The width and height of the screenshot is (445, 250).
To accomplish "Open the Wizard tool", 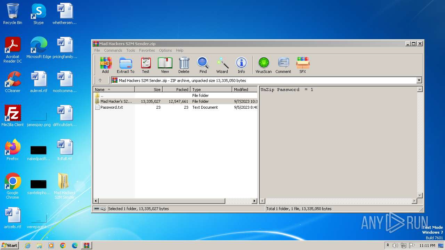I will (222, 65).
